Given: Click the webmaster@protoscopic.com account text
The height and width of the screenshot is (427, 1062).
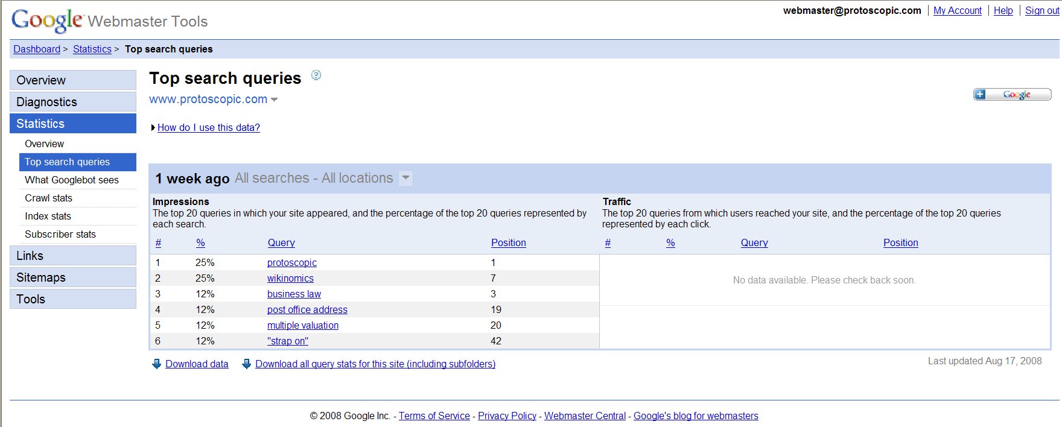Looking at the screenshot, I should coord(852,10).
